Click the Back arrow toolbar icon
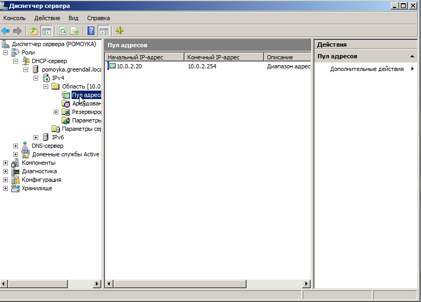This screenshot has width=421, height=302. pyautogui.click(x=6, y=31)
